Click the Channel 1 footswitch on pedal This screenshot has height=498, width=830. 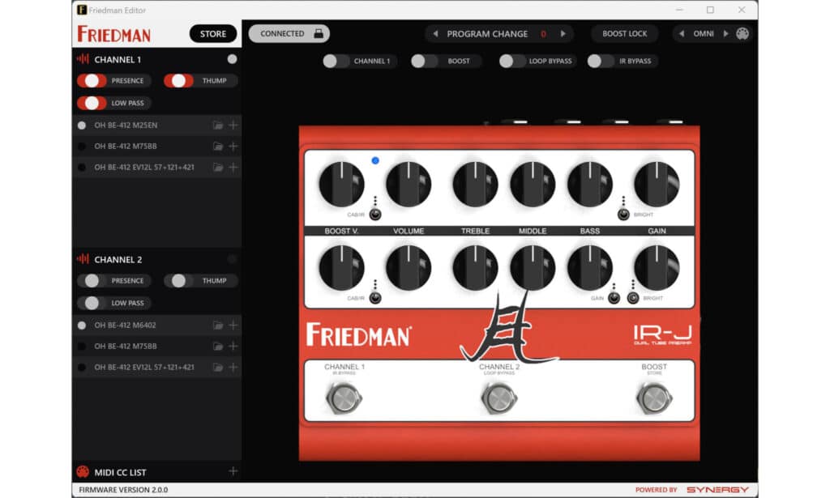[x=344, y=398]
